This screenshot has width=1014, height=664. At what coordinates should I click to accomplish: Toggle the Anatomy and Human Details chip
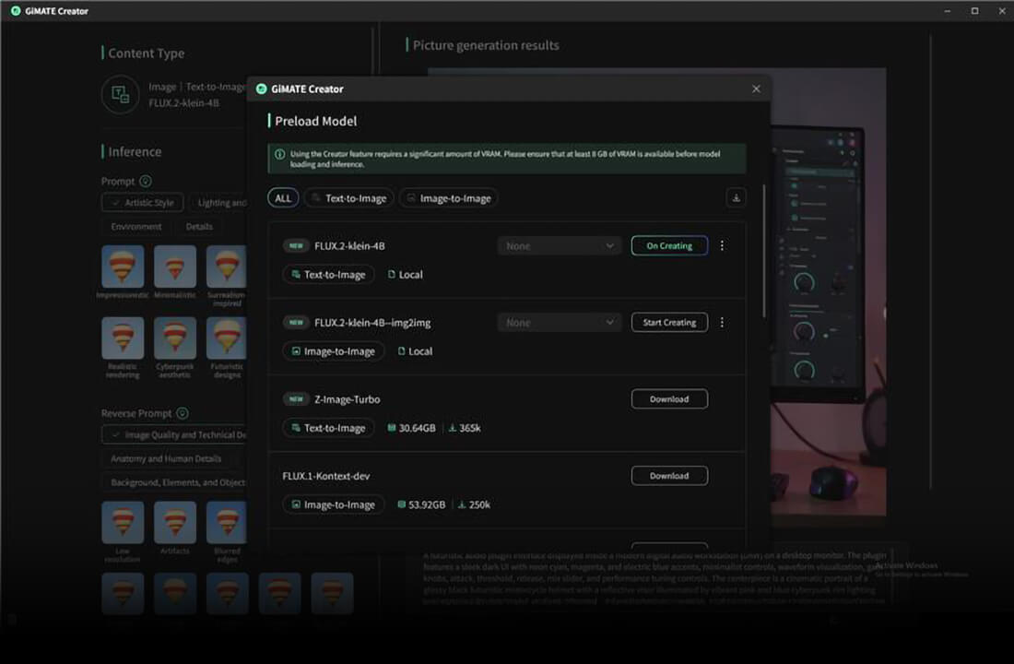tap(166, 459)
